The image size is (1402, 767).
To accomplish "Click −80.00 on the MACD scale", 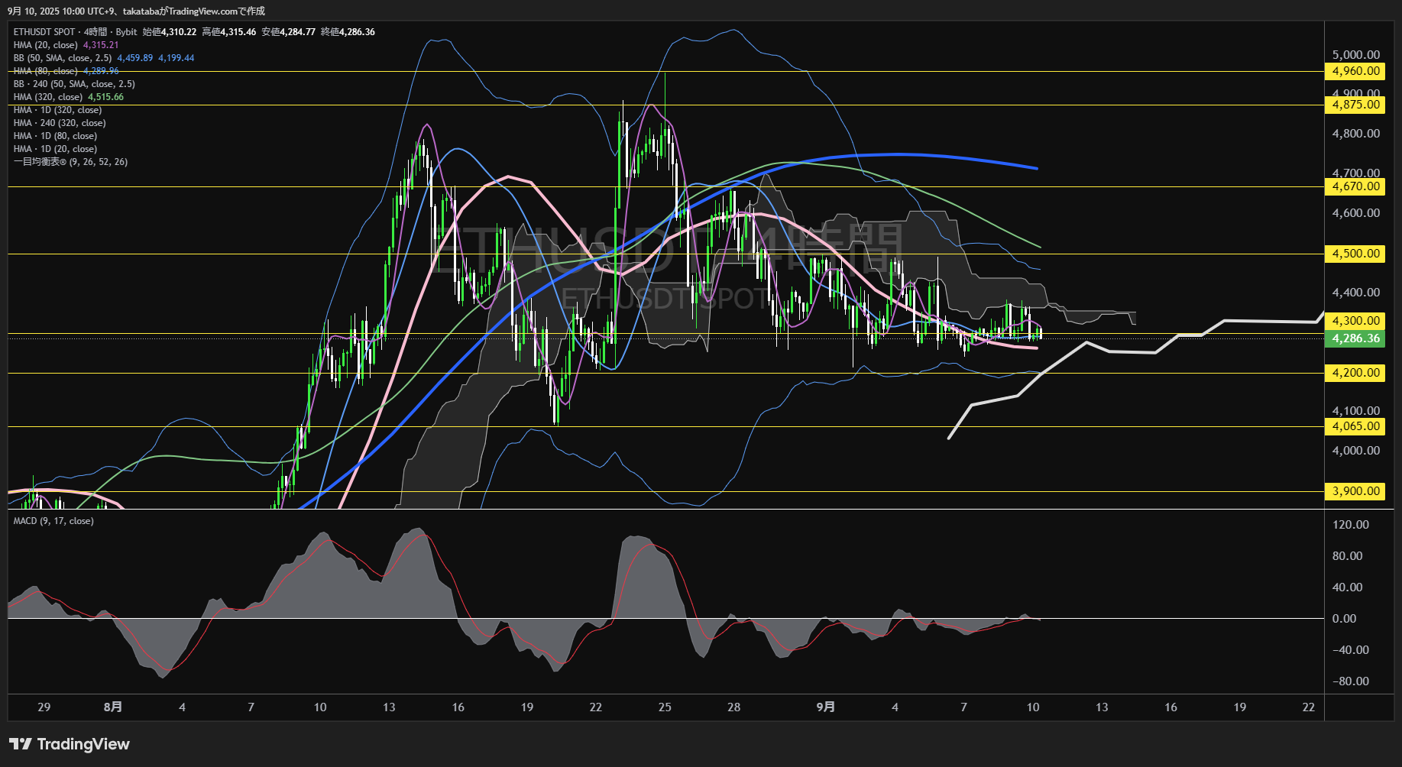I will coord(1351,681).
